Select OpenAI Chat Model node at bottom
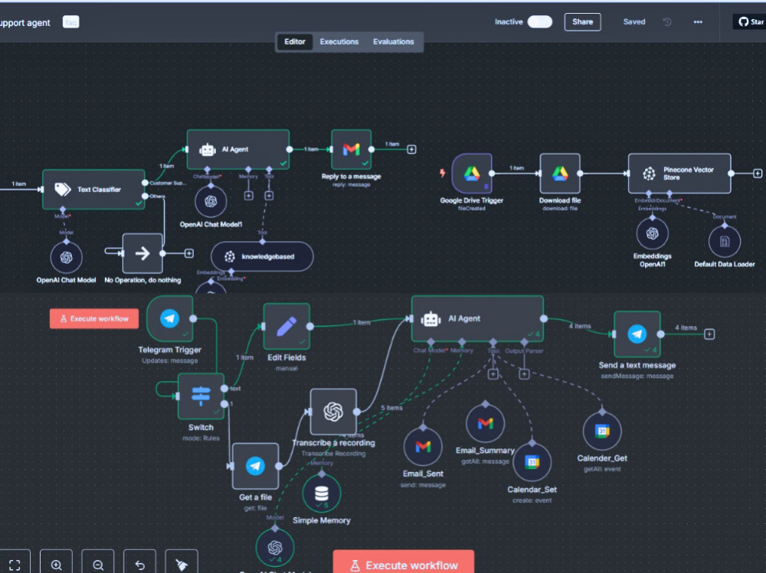This screenshot has height=573, width=766. point(275,548)
